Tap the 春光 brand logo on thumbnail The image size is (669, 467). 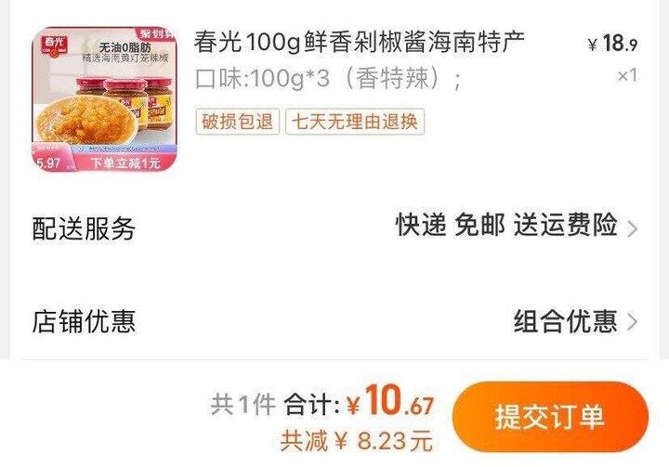pos(53,45)
